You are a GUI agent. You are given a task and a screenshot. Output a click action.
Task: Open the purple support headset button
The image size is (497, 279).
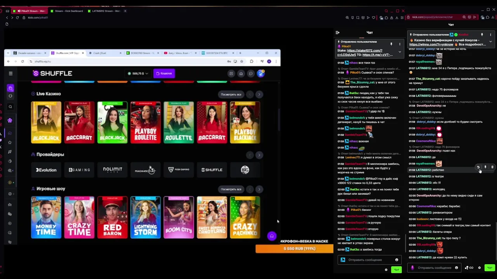point(272,236)
